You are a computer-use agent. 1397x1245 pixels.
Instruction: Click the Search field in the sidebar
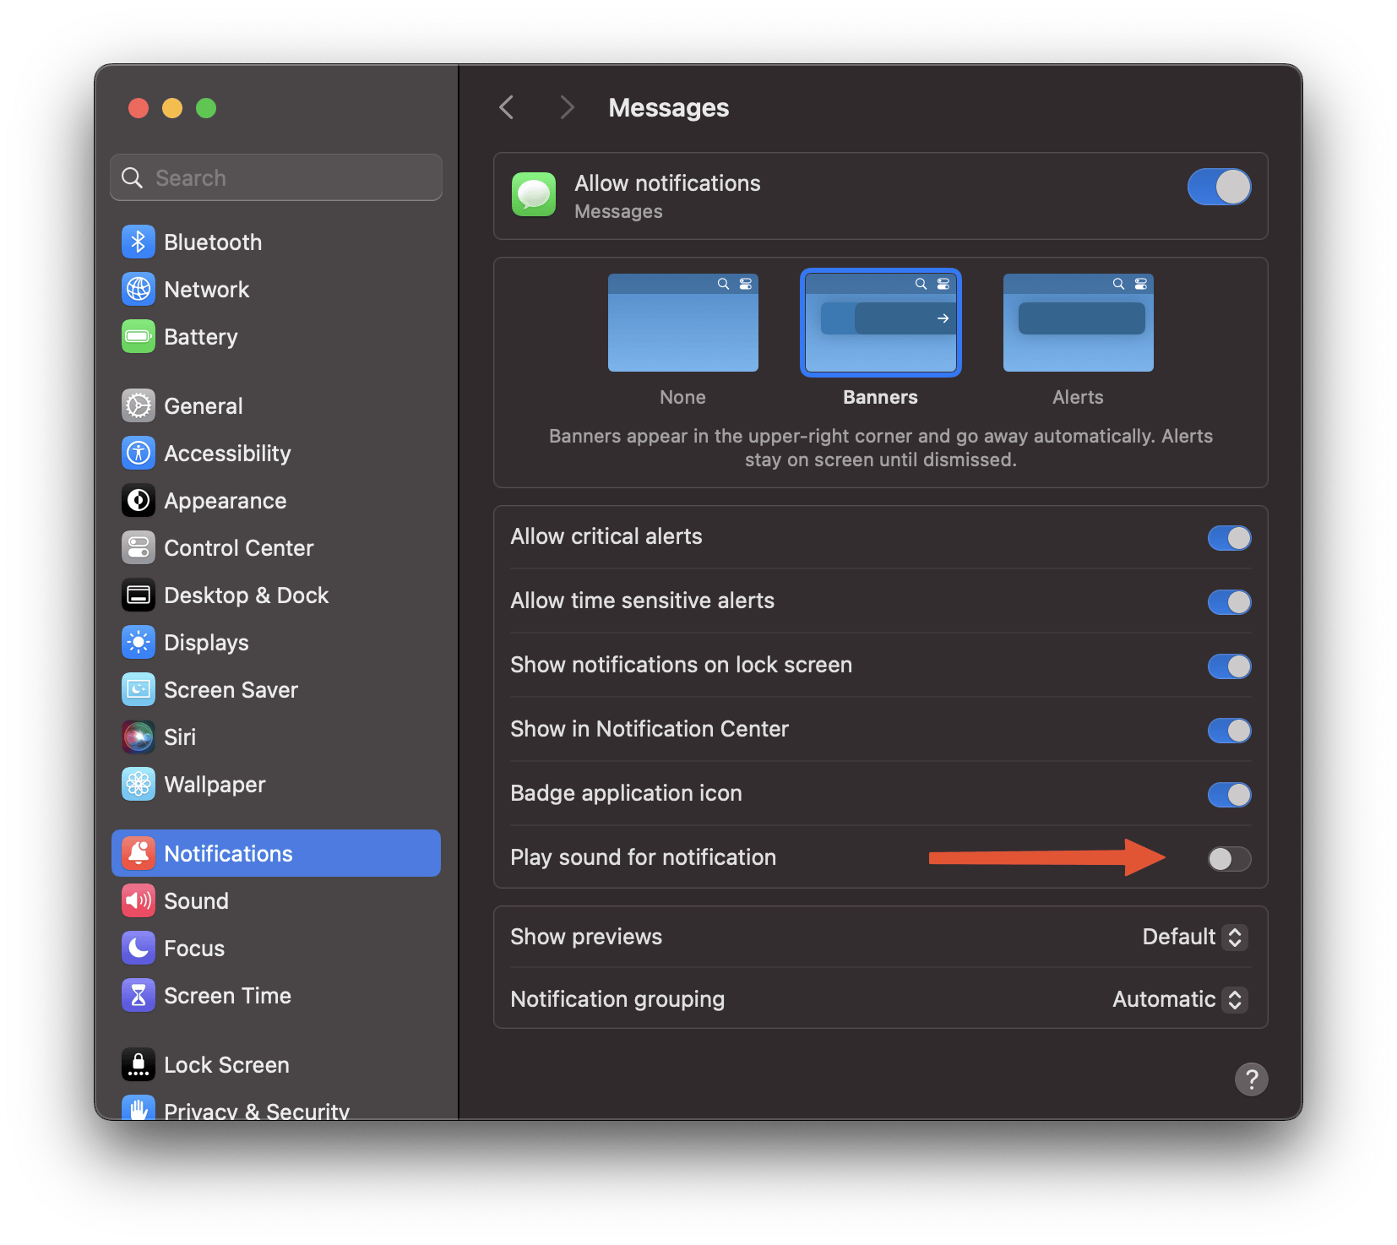[275, 177]
